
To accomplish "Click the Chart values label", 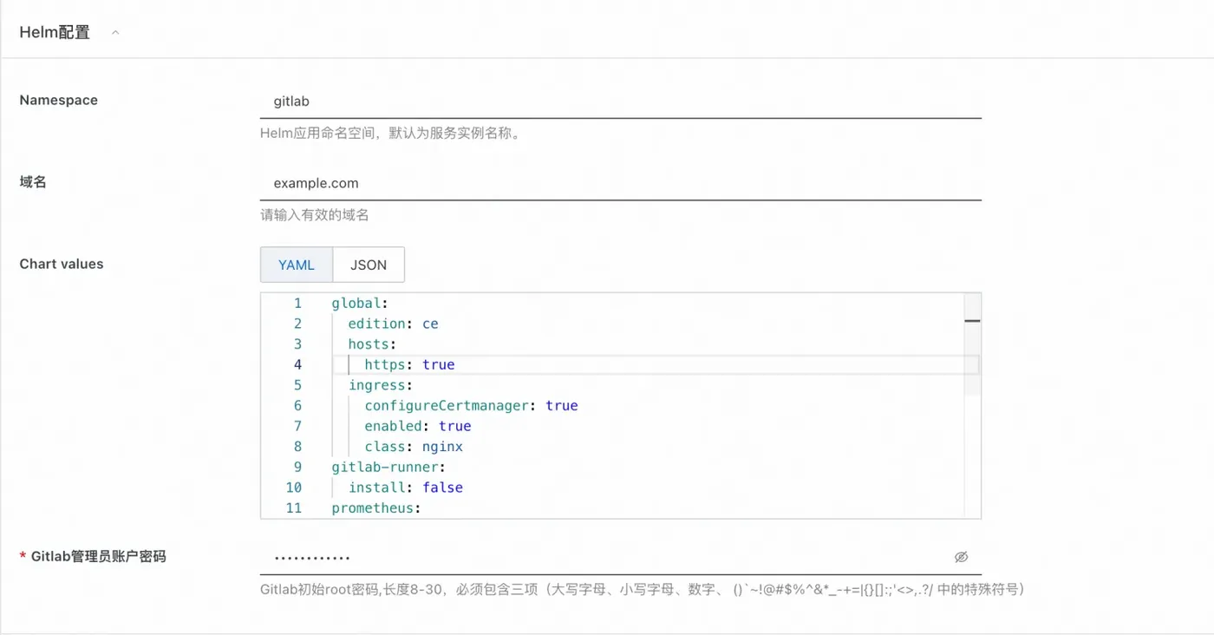I will (62, 264).
